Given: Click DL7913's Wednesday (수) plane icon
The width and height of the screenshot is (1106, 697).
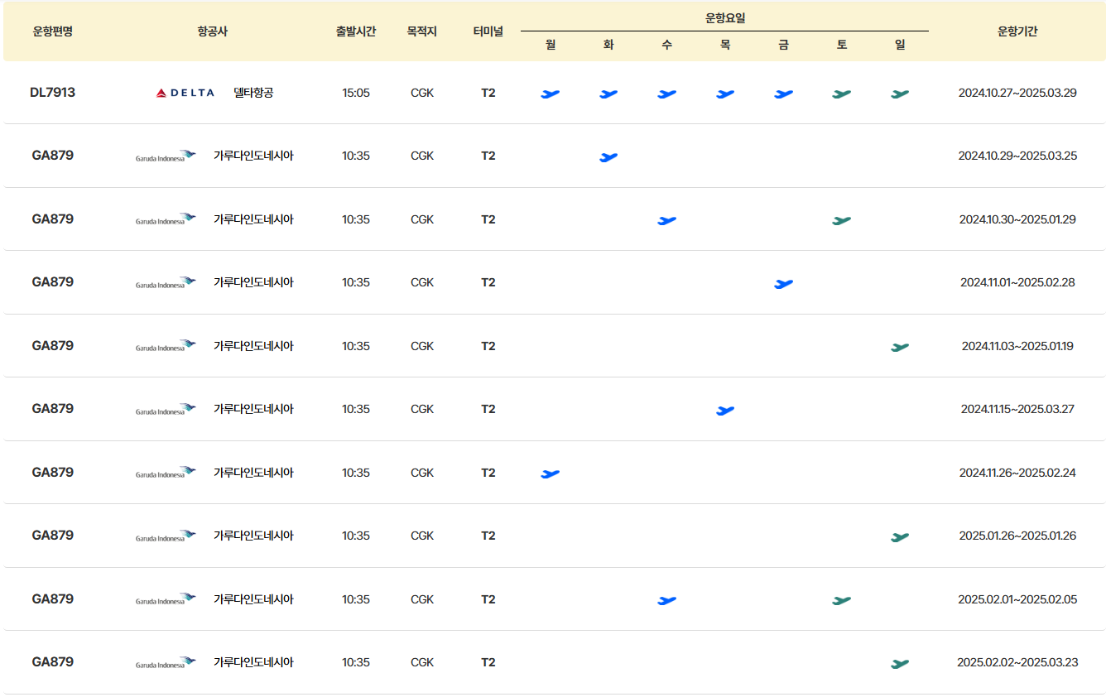Looking at the screenshot, I should (x=667, y=94).
